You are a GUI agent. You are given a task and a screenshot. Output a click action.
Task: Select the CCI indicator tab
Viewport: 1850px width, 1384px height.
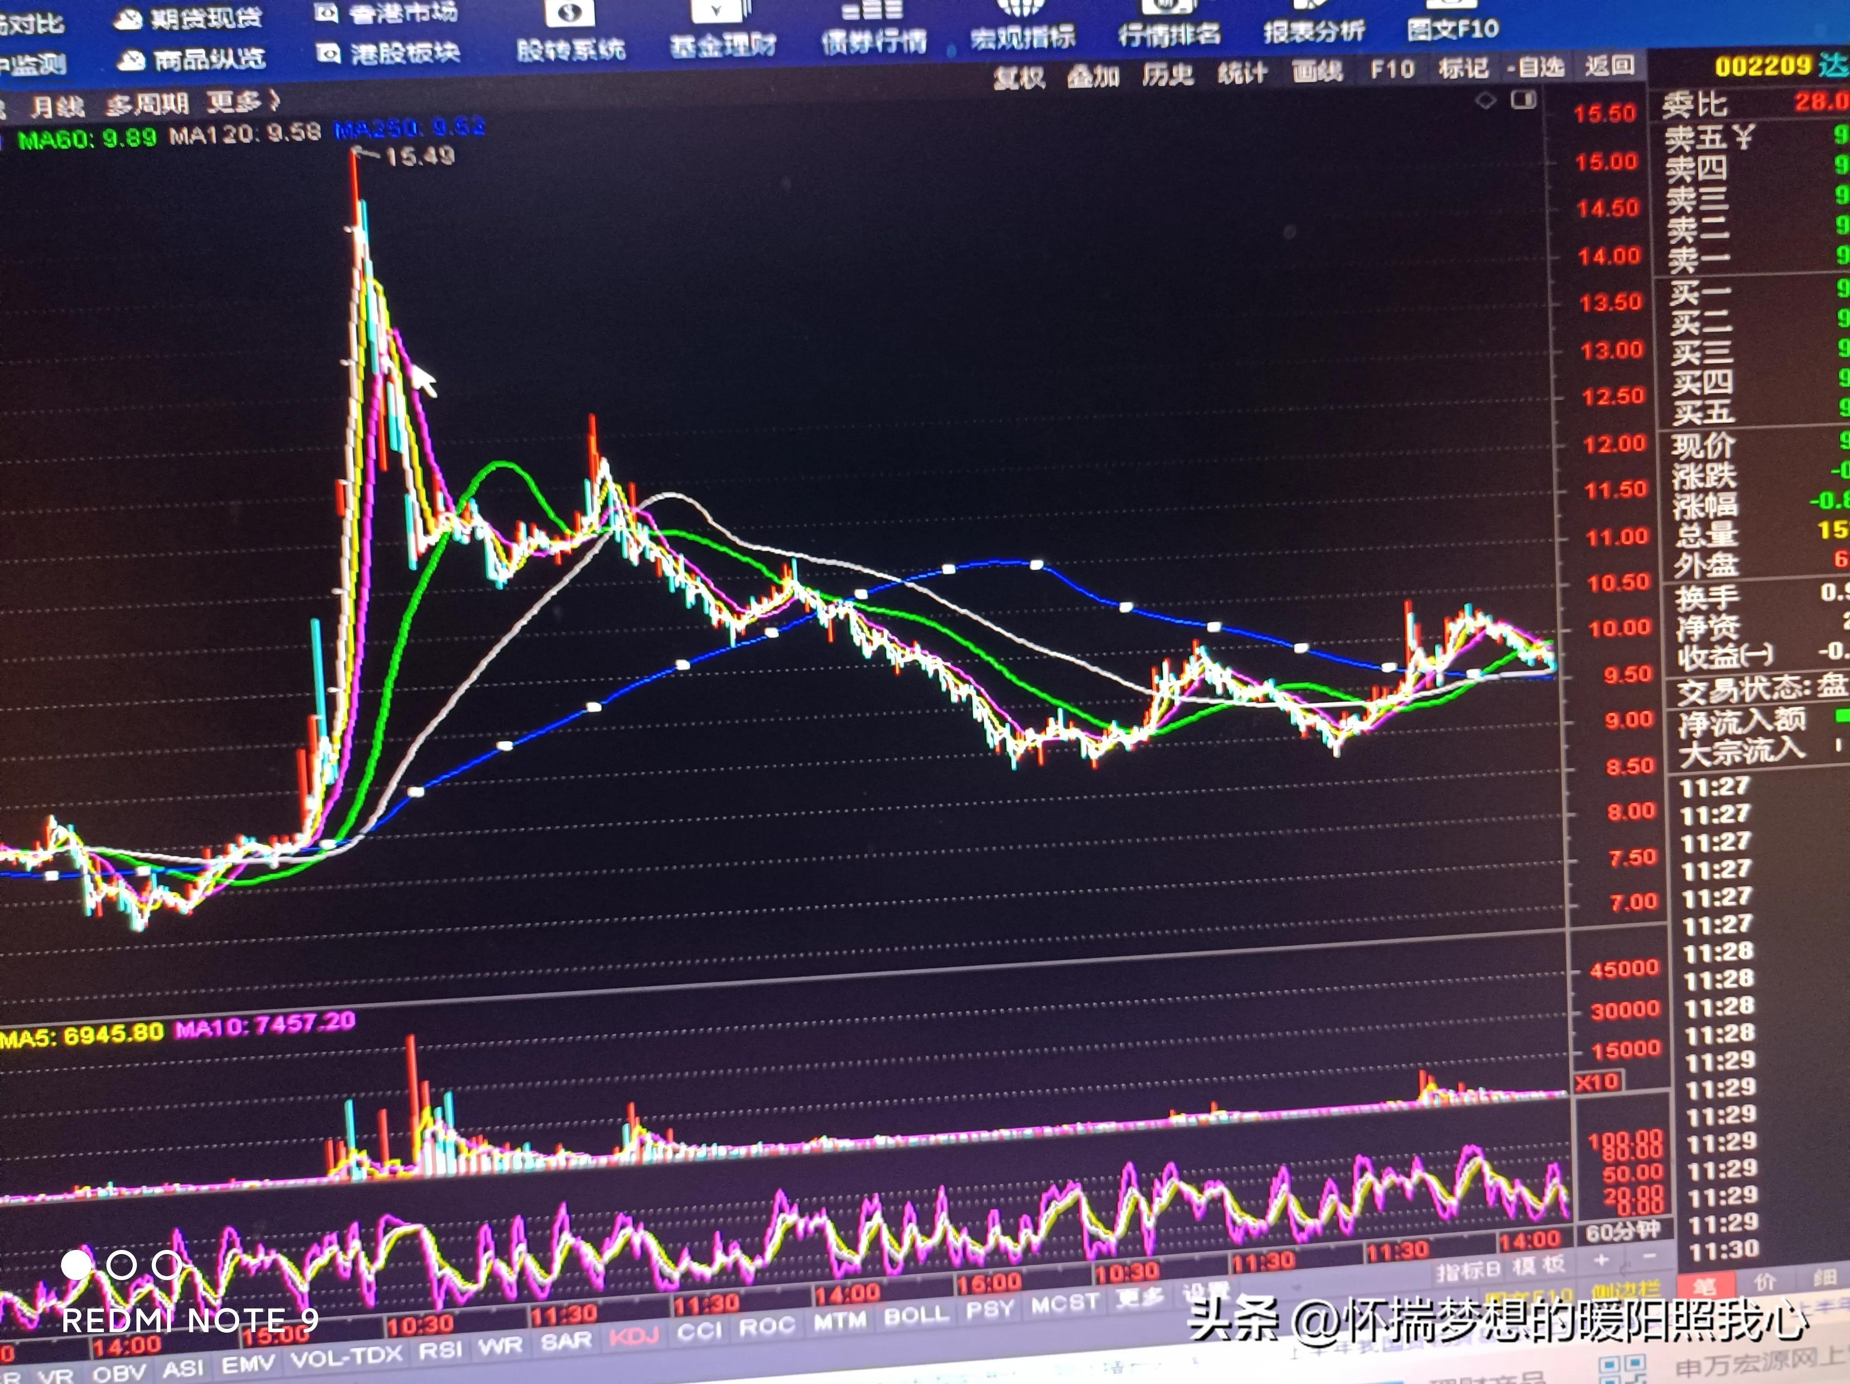(x=699, y=1330)
